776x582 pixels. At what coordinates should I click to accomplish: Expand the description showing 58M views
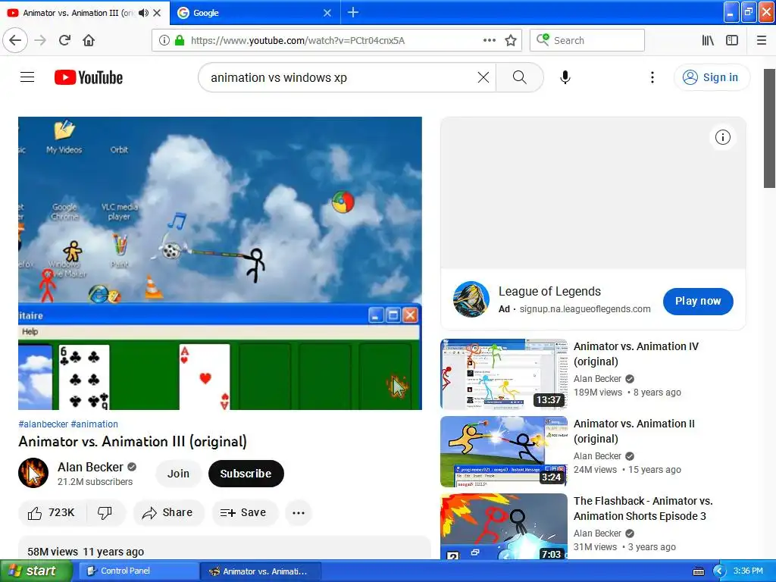tap(224, 548)
